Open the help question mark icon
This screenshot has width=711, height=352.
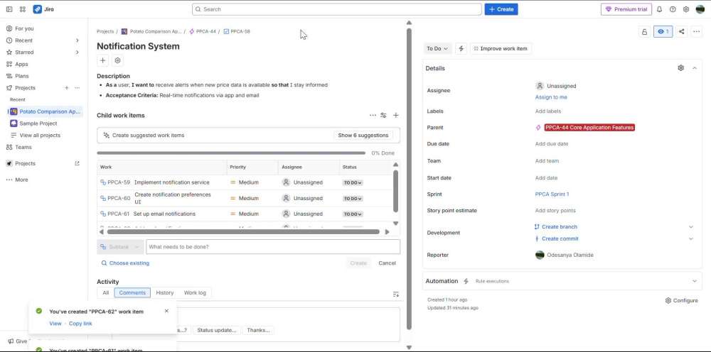(x=673, y=9)
